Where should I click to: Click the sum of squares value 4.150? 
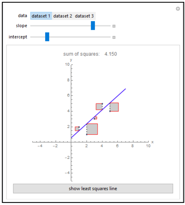point(110,54)
